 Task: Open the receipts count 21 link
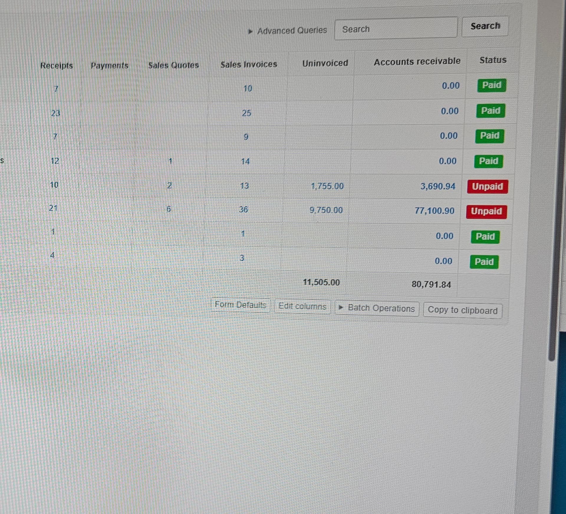pyautogui.click(x=53, y=208)
